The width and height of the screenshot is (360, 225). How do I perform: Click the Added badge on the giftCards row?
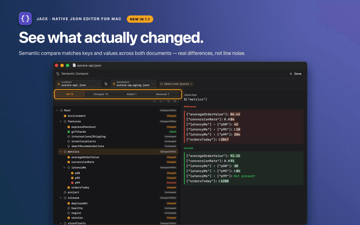pyautogui.click(x=173, y=132)
